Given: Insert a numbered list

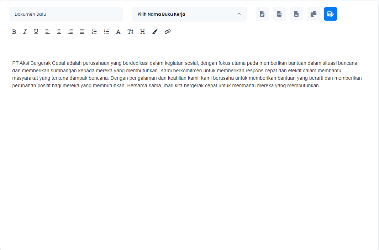Looking at the screenshot, I should pyautogui.click(x=94, y=32).
